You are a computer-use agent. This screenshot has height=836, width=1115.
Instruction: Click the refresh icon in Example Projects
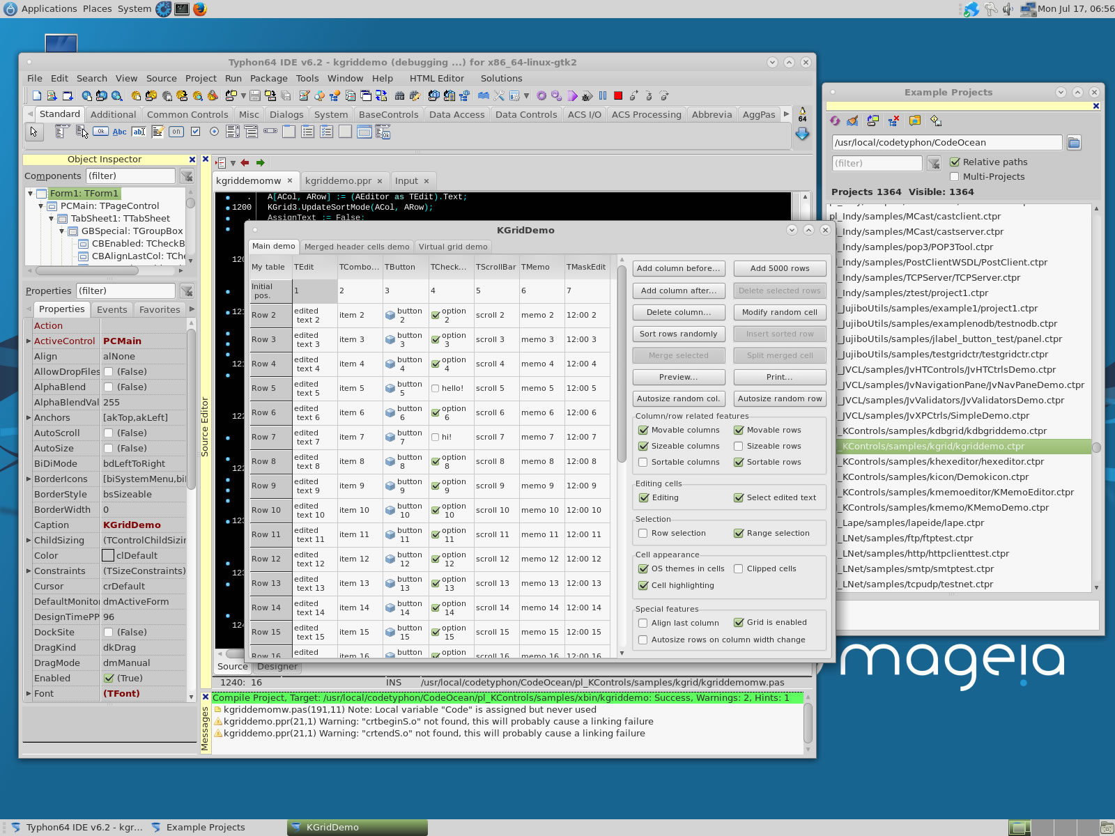click(x=835, y=121)
